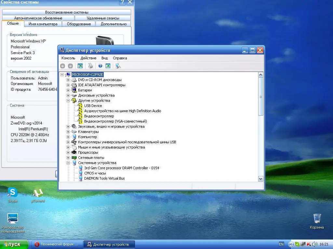The height and width of the screenshot is (249, 333).
Task: Click the Show/Hide console tree toolbar icon
Action: (x=80, y=66)
